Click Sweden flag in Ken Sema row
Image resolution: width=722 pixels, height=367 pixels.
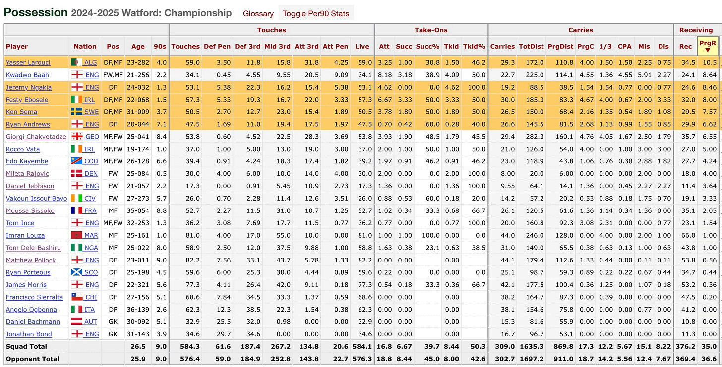77,112
